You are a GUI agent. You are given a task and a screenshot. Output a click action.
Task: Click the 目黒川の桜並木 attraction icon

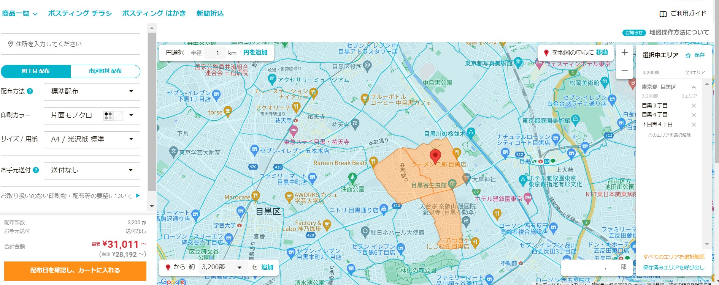(x=471, y=132)
